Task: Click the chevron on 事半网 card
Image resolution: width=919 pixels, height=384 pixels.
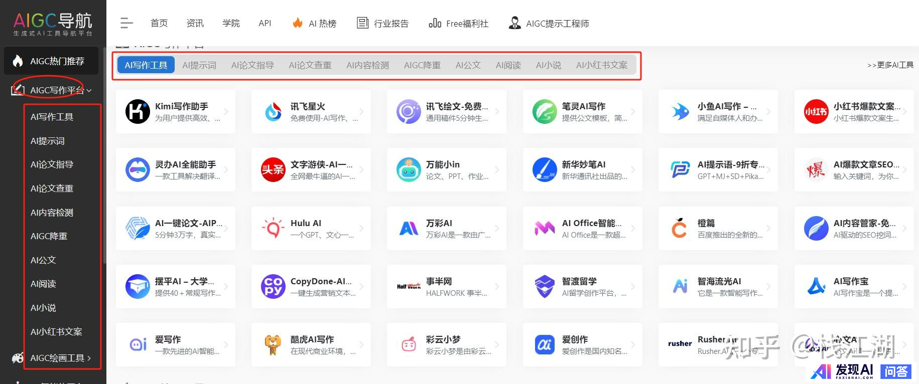Action: [x=497, y=286]
